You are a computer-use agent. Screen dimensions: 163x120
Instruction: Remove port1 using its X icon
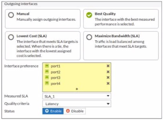tap(108, 66)
